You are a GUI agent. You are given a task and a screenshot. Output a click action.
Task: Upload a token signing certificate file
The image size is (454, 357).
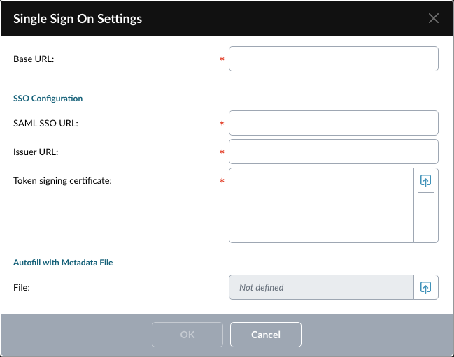[x=425, y=181]
